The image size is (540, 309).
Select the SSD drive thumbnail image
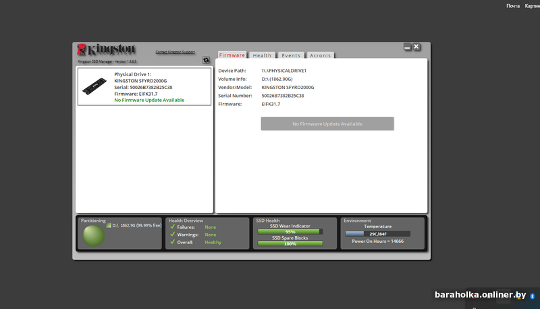pyautogui.click(x=94, y=86)
